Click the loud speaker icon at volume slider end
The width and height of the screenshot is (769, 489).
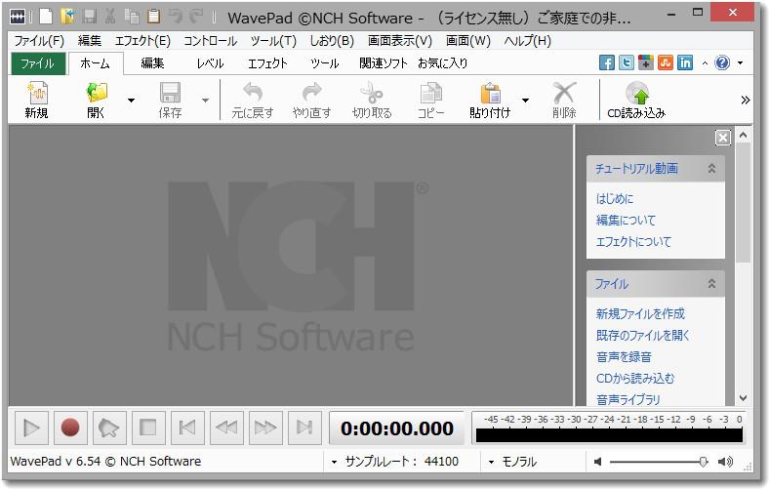coord(725,462)
